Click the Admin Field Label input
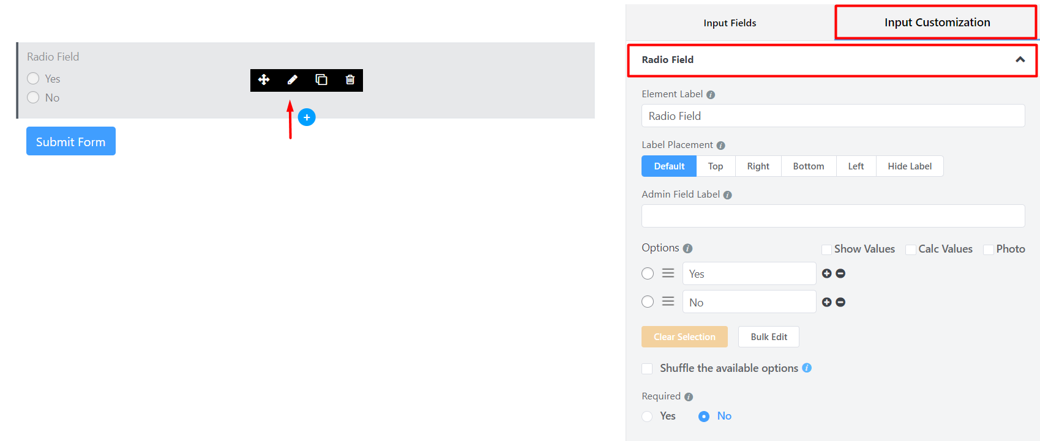This screenshot has width=1040, height=441. (832, 216)
